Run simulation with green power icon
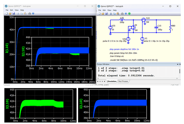Viewport: 184px width, 124px height. tap(129, 14)
